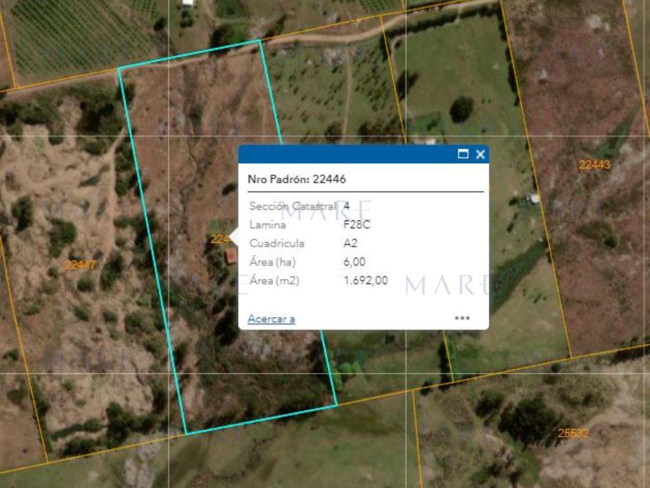Image resolution: width=650 pixels, height=488 pixels.
Task: Click the Área (ha) value 6,00
Action: pos(354,262)
